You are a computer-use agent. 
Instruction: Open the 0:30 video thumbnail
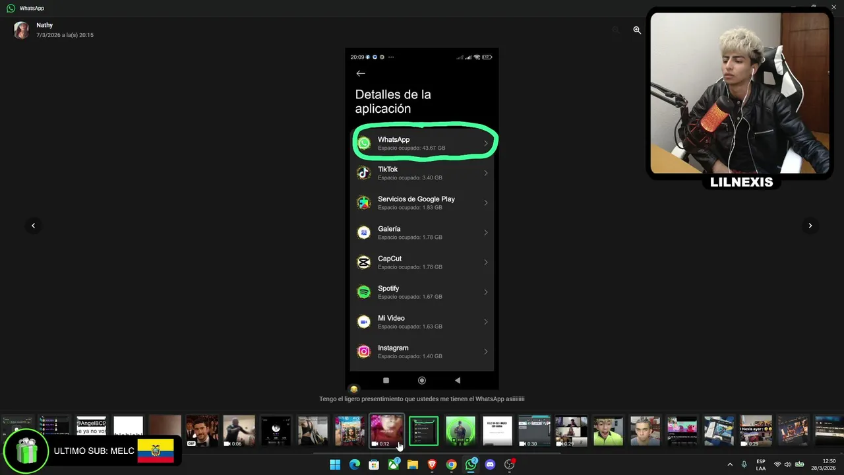[534, 431]
